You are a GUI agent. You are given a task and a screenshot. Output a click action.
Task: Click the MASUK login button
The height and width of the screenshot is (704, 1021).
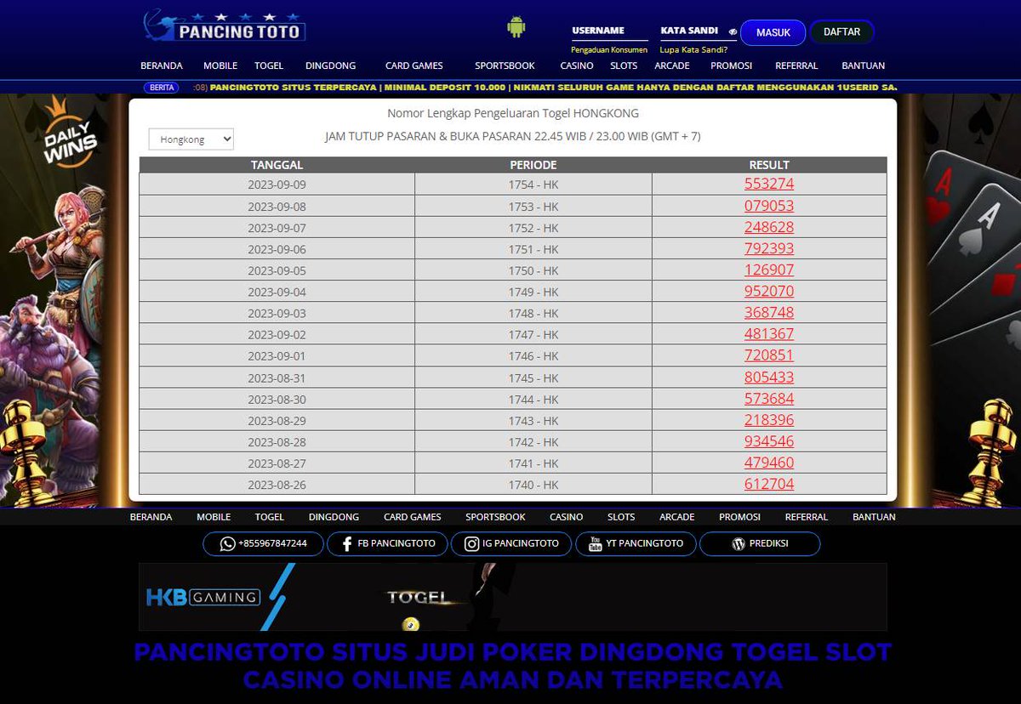tap(773, 32)
